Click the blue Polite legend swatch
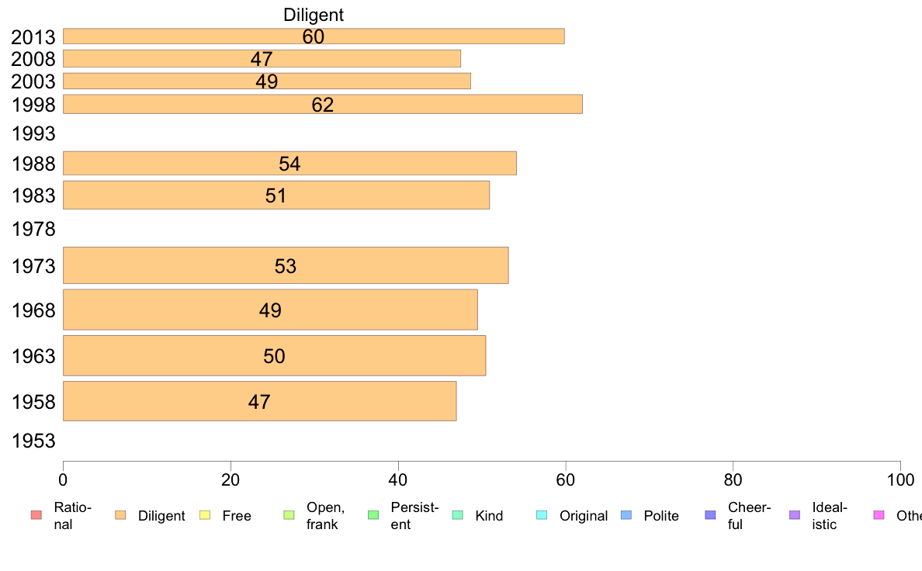This screenshot has width=922, height=571. tap(626, 515)
